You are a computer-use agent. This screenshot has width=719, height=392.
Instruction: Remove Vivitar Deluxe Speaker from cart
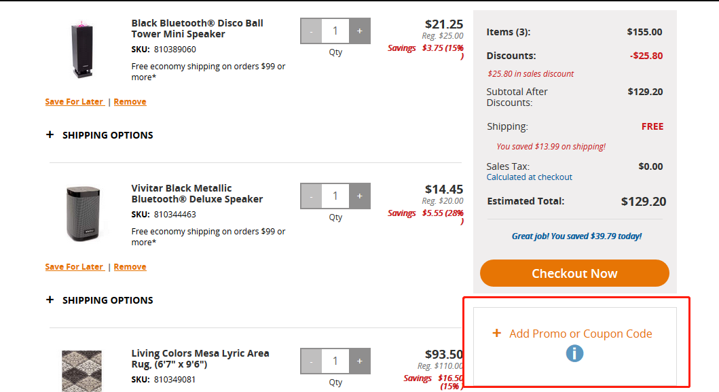click(x=130, y=267)
